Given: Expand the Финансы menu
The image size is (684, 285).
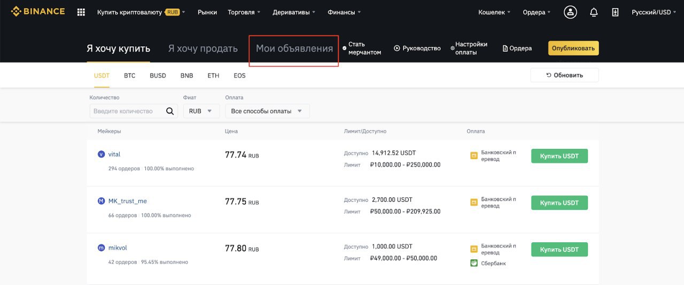Looking at the screenshot, I should [344, 12].
